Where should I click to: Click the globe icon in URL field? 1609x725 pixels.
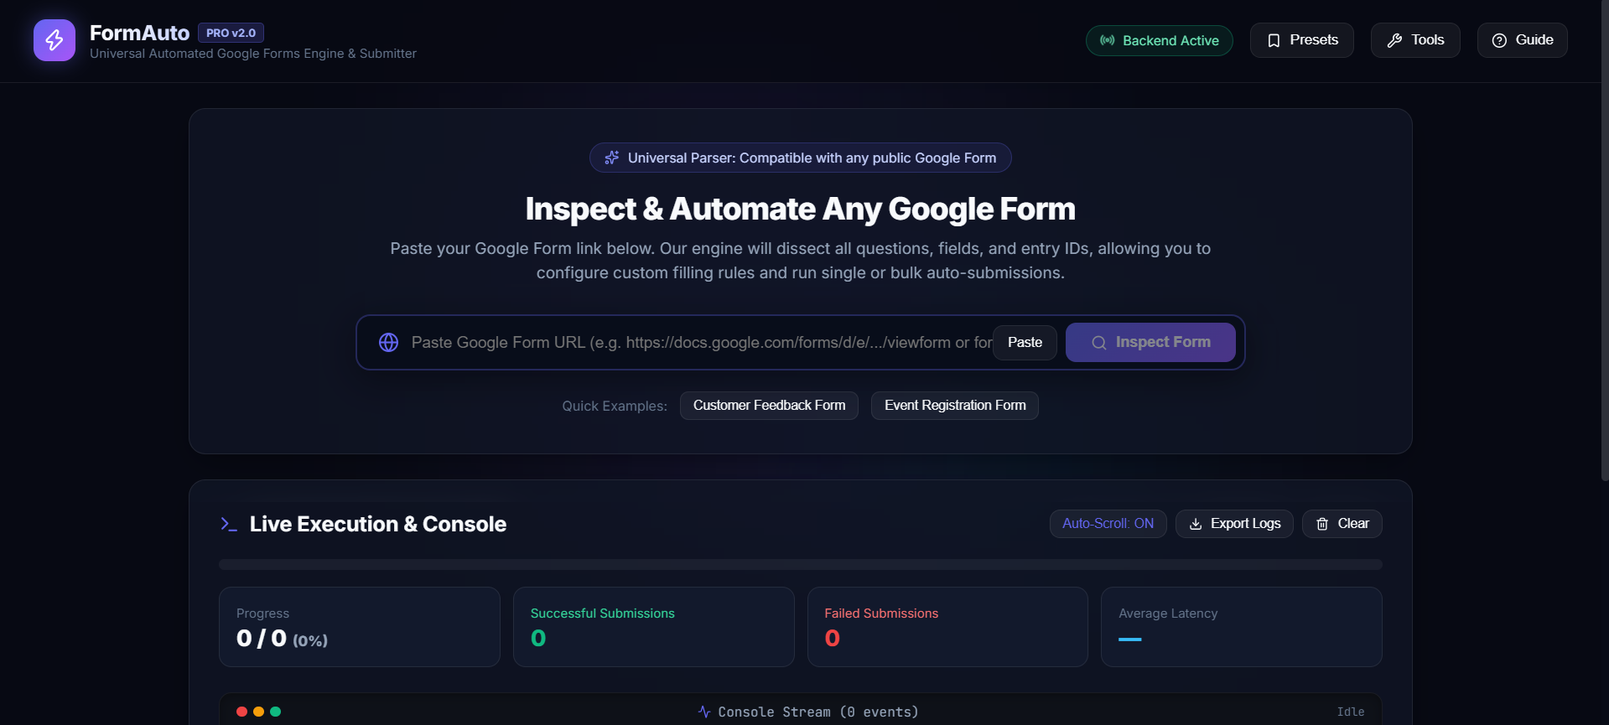[388, 342]
